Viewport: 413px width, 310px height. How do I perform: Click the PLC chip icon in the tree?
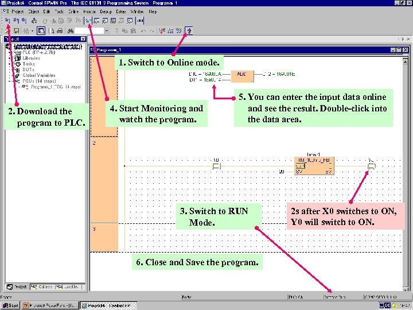click(17, 52)
